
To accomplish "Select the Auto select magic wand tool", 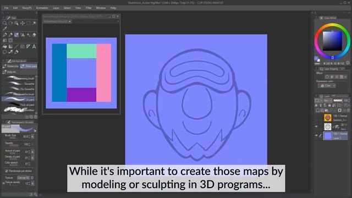I will (x=34, y=23).
